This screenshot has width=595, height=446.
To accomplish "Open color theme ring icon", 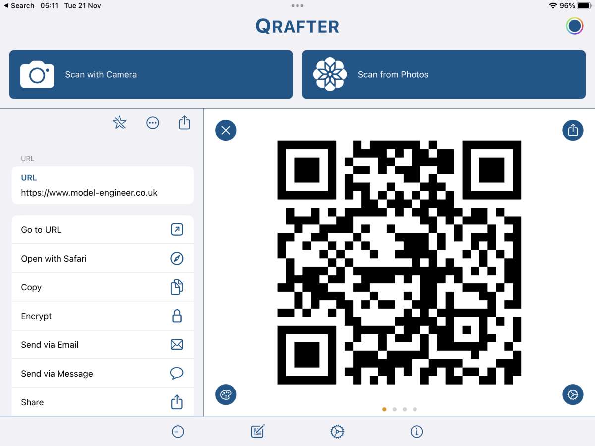I will [x=575, y=26].
